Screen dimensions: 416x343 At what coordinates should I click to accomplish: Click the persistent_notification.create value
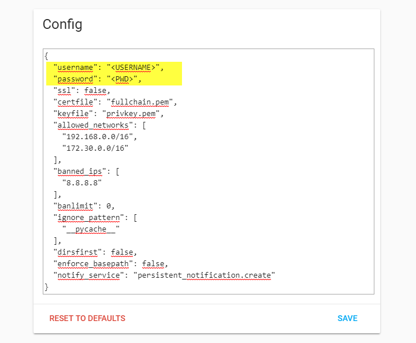(203, 275)
